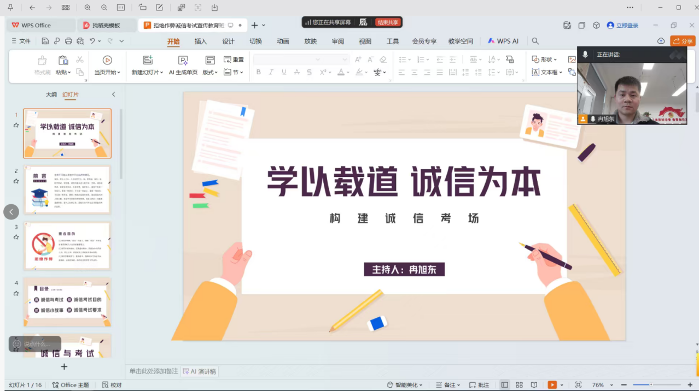Image resolution: width=699 pixels, height=391 pixels.
Task: Click the orange 分享 button
Action: [x=683, y=41]
